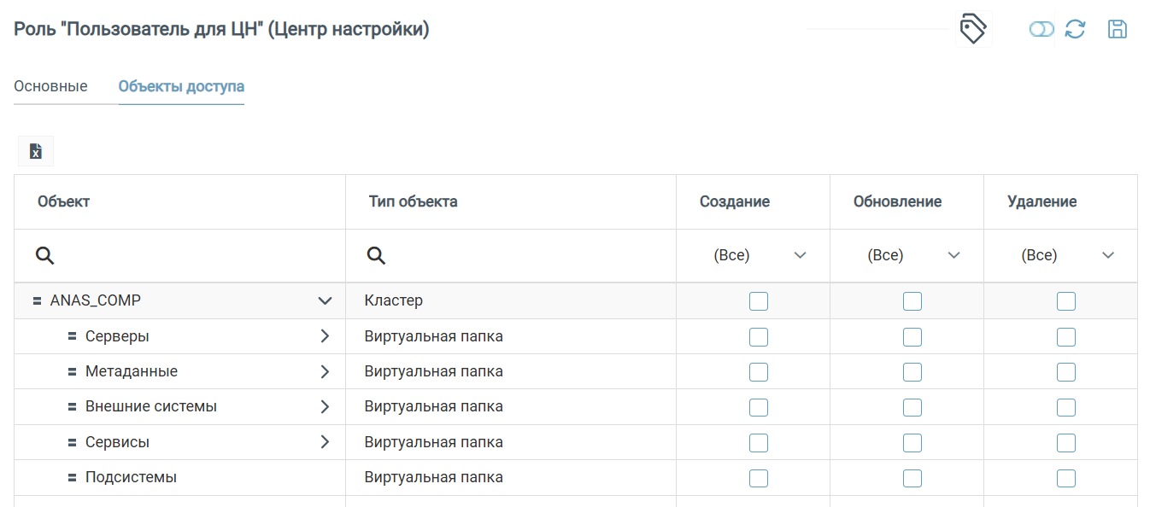Click the tags icon near the title
Viewport: 1150px width, 507px height.
(974, 28)
